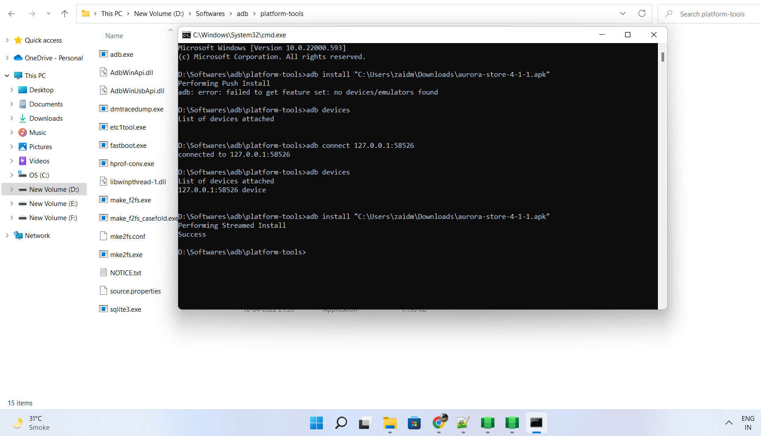The width and height of the screenshot is (761, 436).
Task: Launch Google Chrome from the taskbar
Action: pyautogui.click(x=439, y=423)
